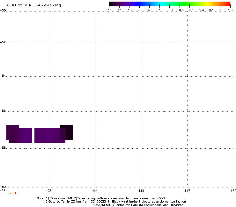Click the 138 longitude label
This screenshot has width=236, height=207.
tap(49, 191)
